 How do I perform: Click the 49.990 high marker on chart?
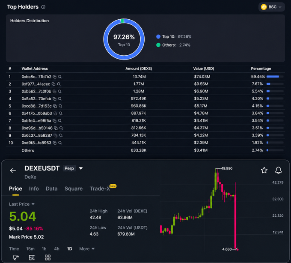(227, 168)
